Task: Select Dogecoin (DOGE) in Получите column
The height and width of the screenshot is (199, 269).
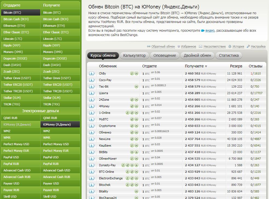Action: 60,58
